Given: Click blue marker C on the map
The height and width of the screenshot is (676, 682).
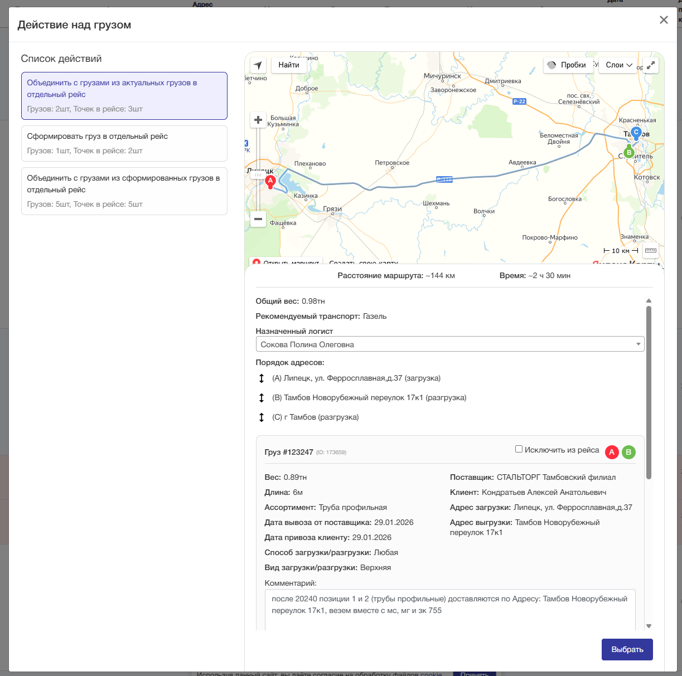Looking at the screenshot, I should [636, 133].
